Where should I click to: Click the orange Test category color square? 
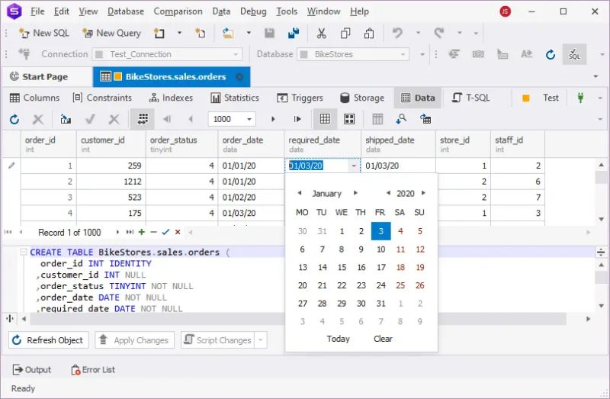(x=525, y=98)
